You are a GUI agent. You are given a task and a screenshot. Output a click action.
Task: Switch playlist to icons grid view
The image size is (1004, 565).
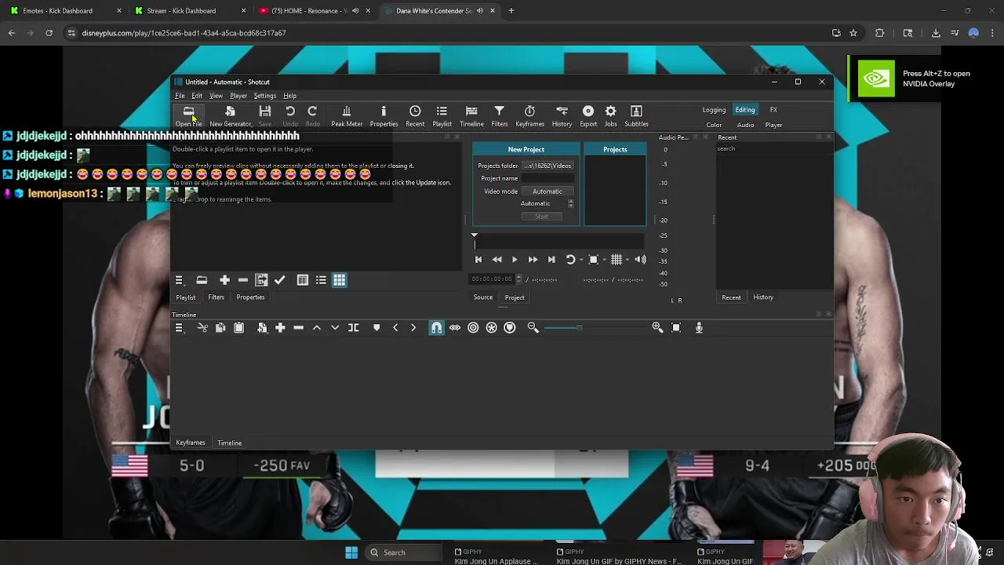coord(339,280)
